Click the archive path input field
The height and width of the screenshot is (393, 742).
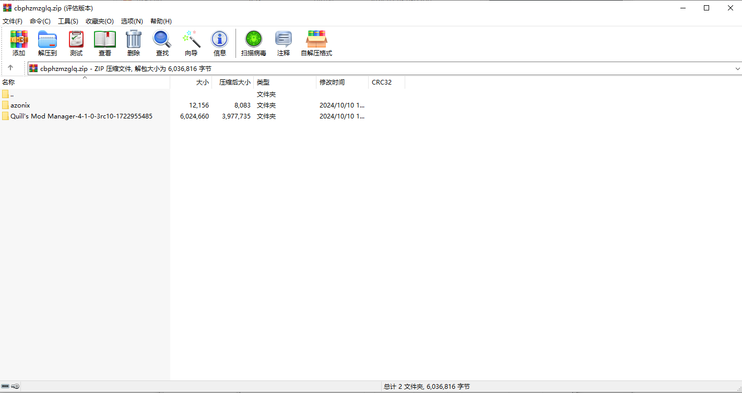click(x=385, y=68)
